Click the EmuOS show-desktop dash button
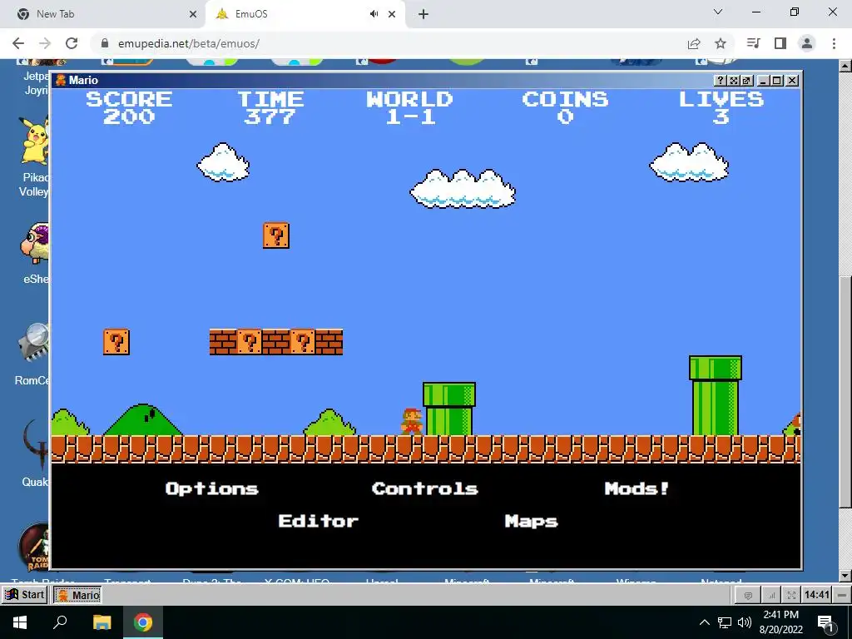 tap(842, 595)
